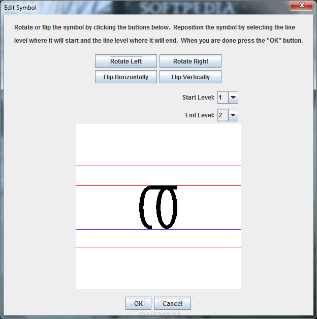This screenshot has height=319, width=317.
Task: Open the Start Level dropdown arrow
Action: (233, 97)
